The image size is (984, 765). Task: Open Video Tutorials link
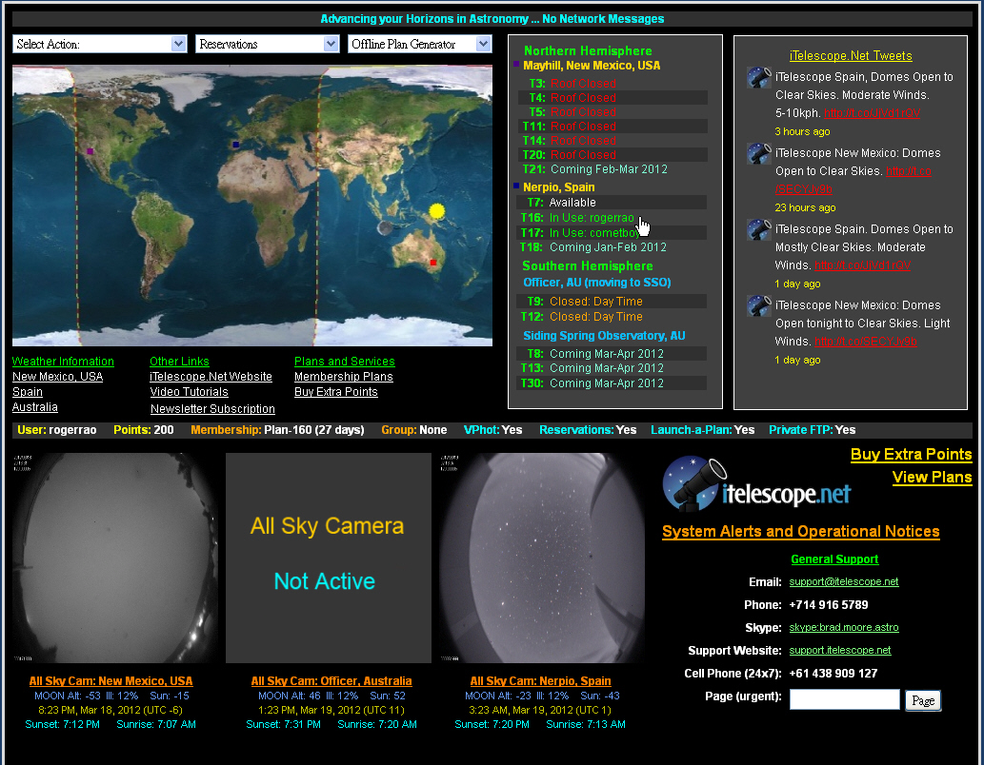click(189, 392)
